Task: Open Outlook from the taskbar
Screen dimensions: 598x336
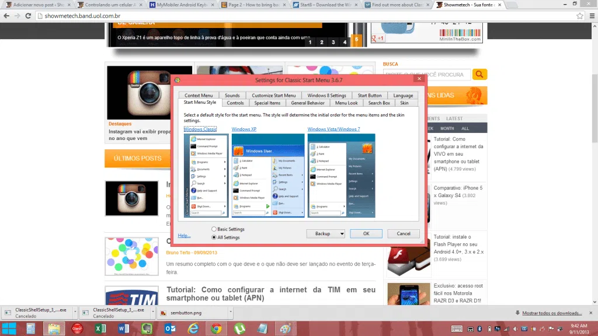Action: point(170,328)
